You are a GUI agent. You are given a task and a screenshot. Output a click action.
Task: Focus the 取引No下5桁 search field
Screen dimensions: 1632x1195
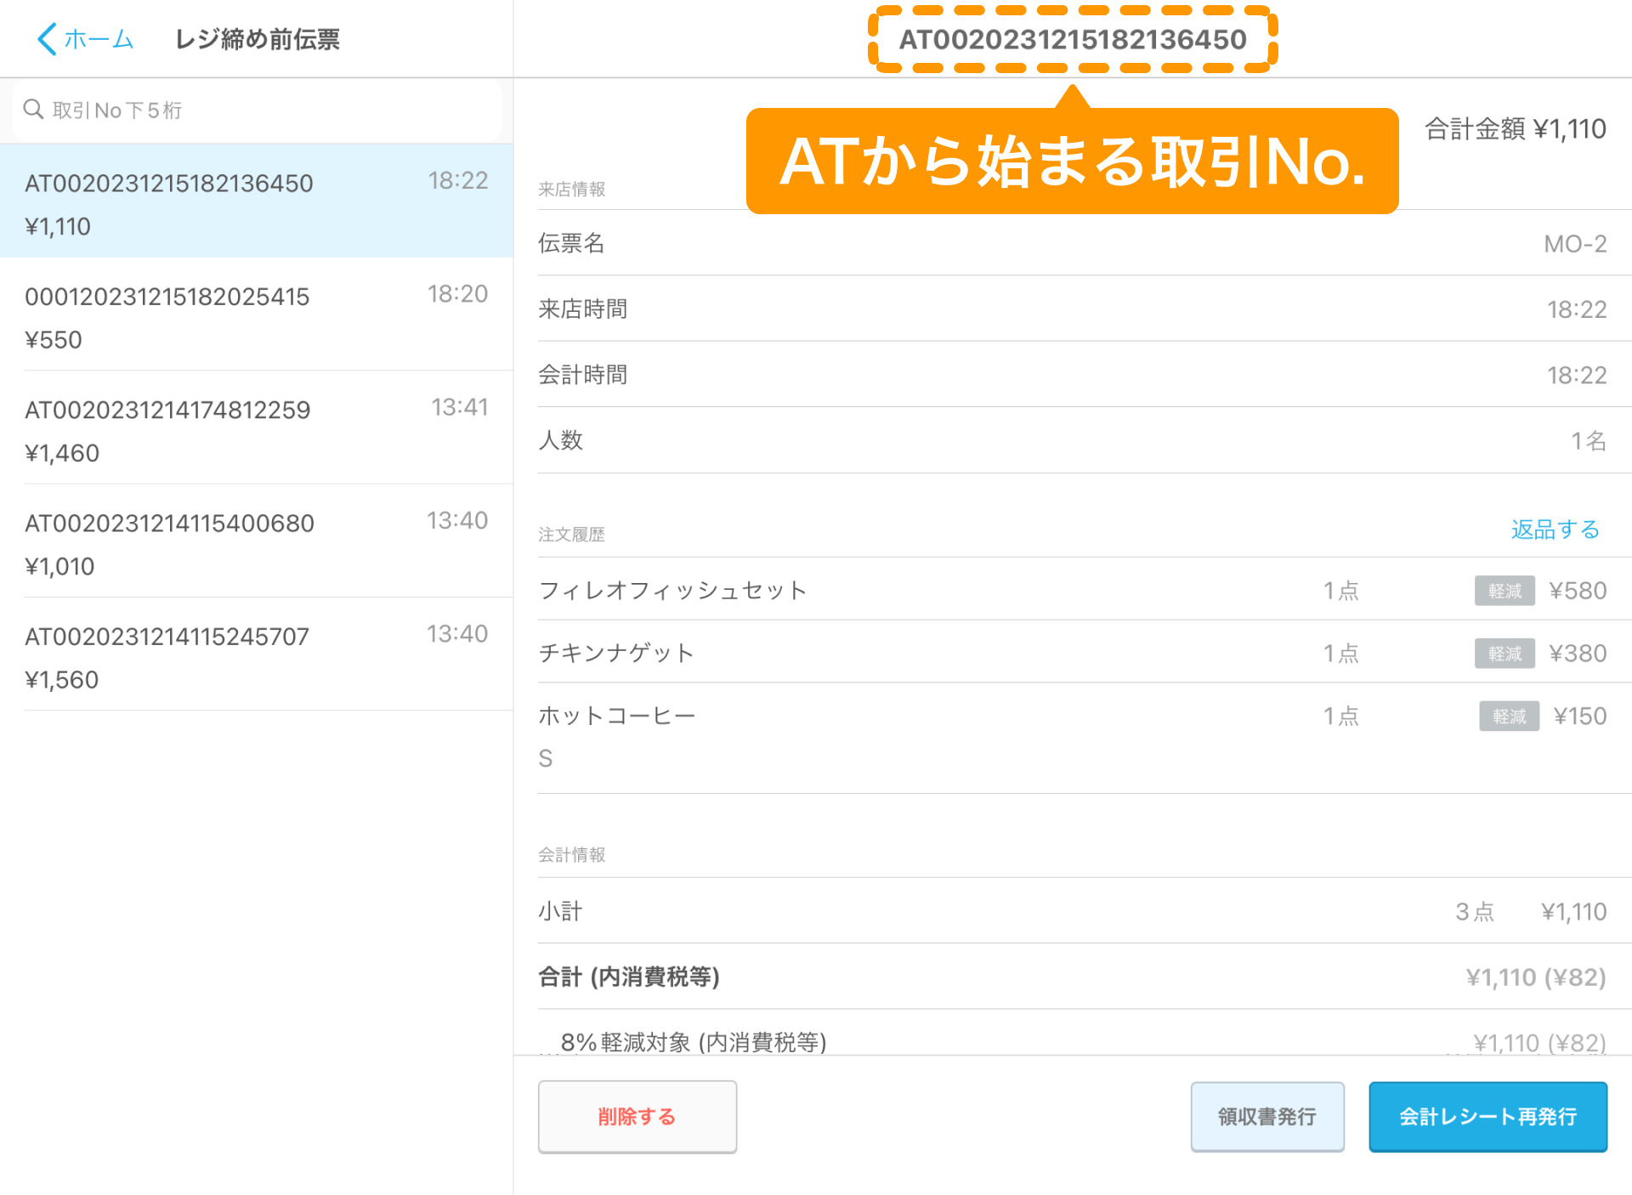tap(257, 110)
